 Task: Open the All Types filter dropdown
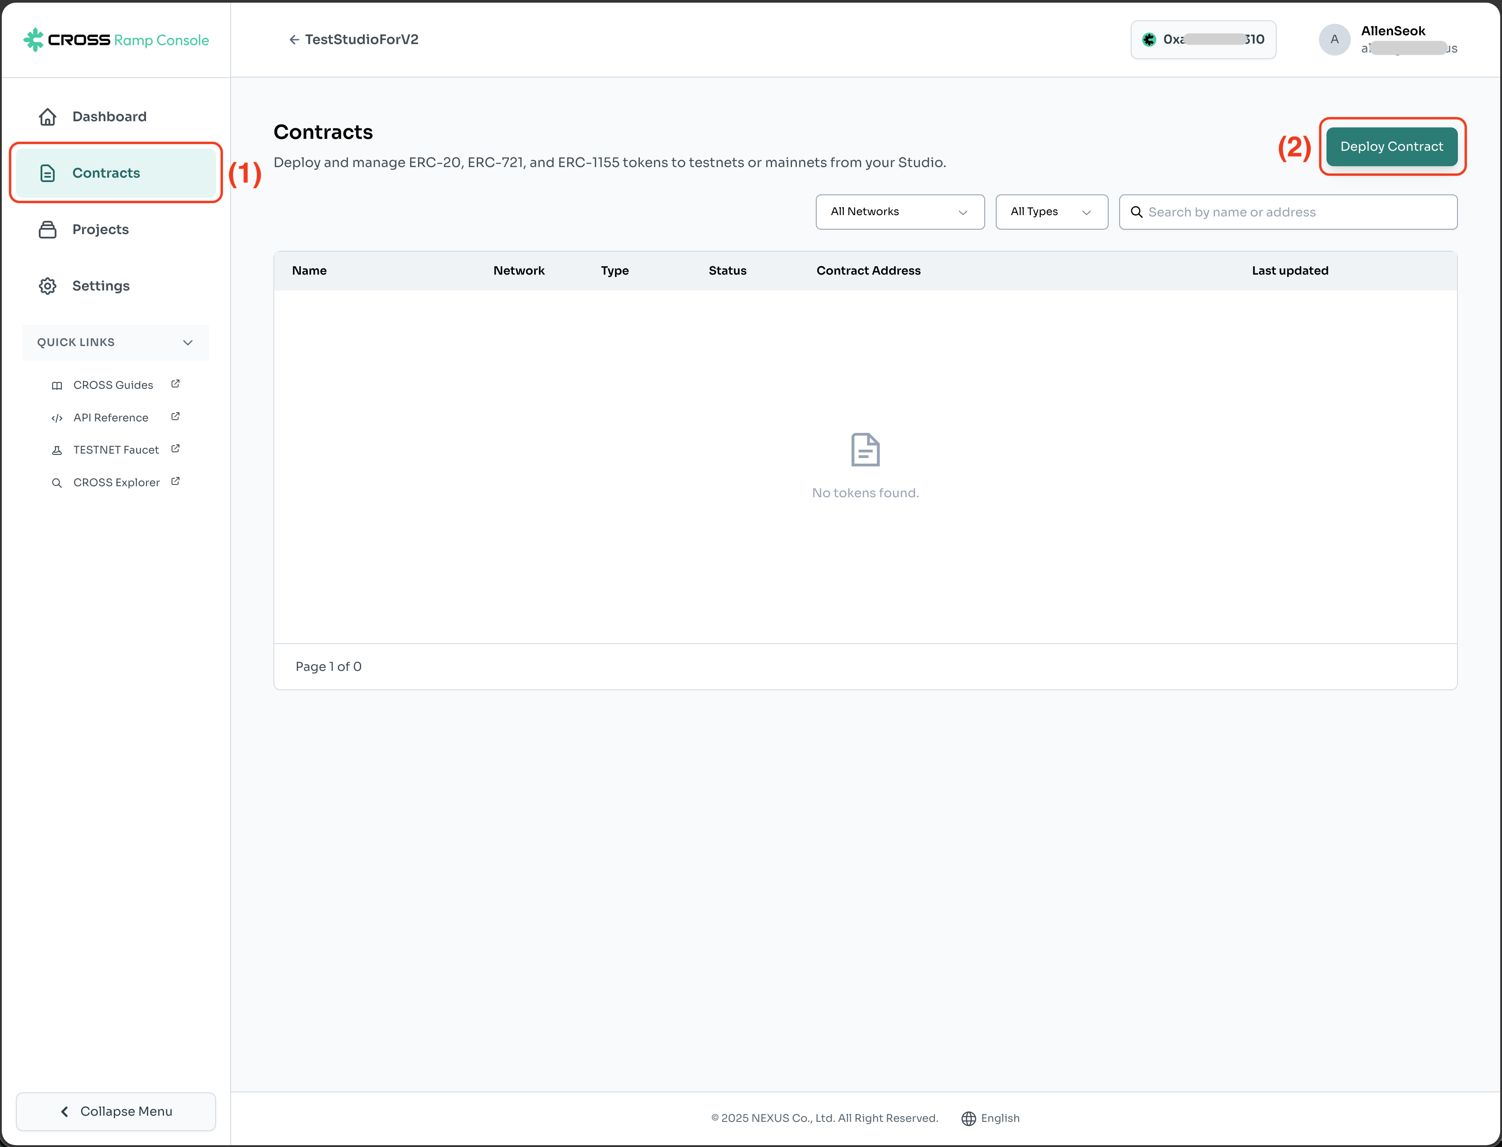[x=1050, y=212]
